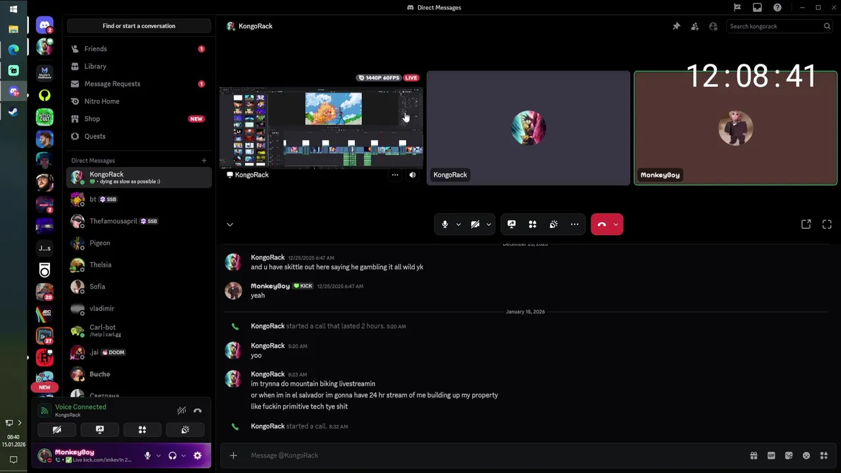841x473 pixels.
Task: Open input device arrow in user panel
Action: 158,455
